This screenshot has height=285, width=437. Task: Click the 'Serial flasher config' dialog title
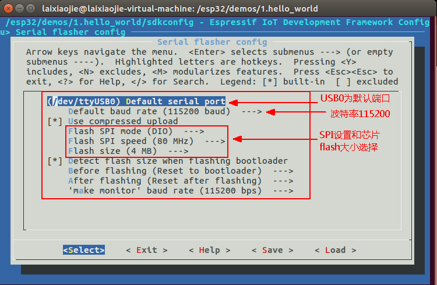(x=212, y=42)
